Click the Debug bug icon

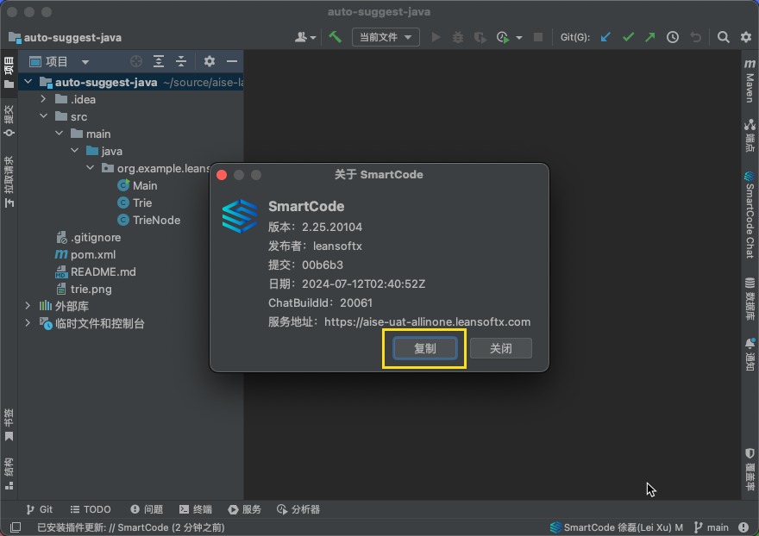(x=457, y=37)
